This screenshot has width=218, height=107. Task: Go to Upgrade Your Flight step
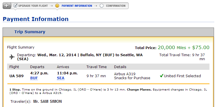tap(33, 6)
